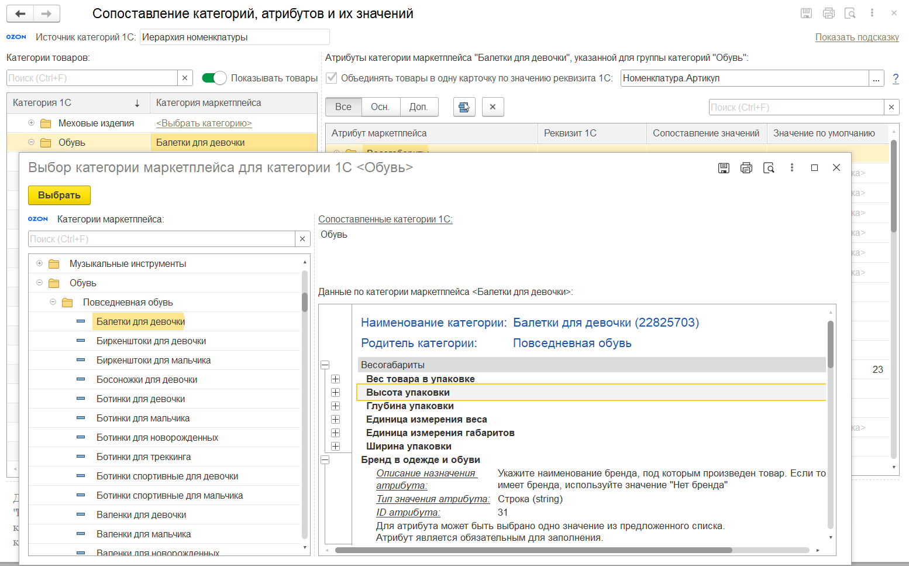Click the yellow Выбрать button
This screenshot has width=909, height=566.
click(x=59, y=195)
